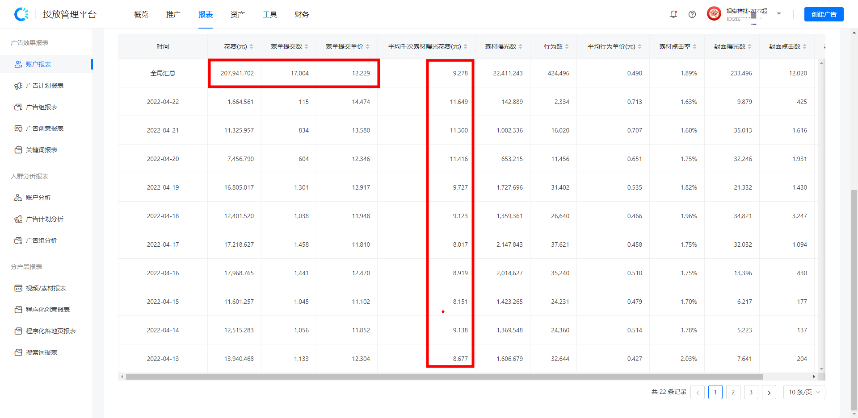Toggle sort on 素材点击率 column
This screenshot has height=418, width=858.
click(x=695, y=46)
